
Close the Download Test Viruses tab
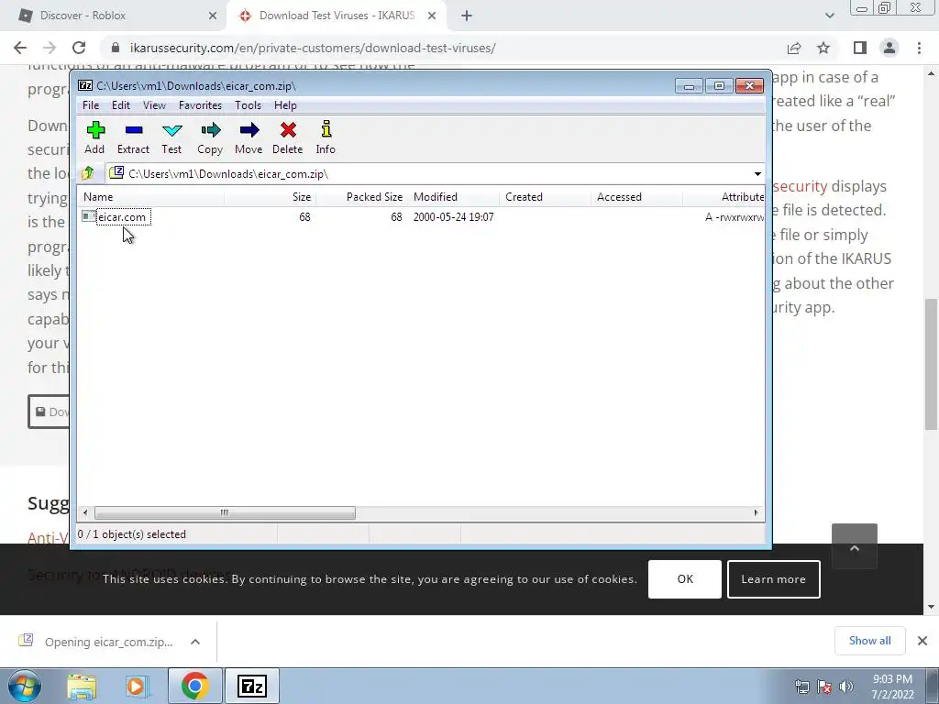pyautogui.click(x=432, y=16)
